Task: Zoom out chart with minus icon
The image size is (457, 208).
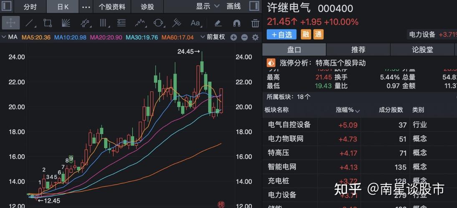Action: coord(244,37)
